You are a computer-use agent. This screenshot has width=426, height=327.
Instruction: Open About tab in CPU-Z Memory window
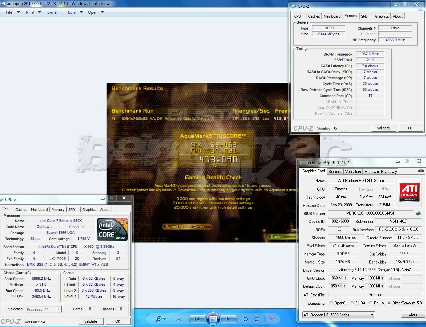click(x=398, y=16)
